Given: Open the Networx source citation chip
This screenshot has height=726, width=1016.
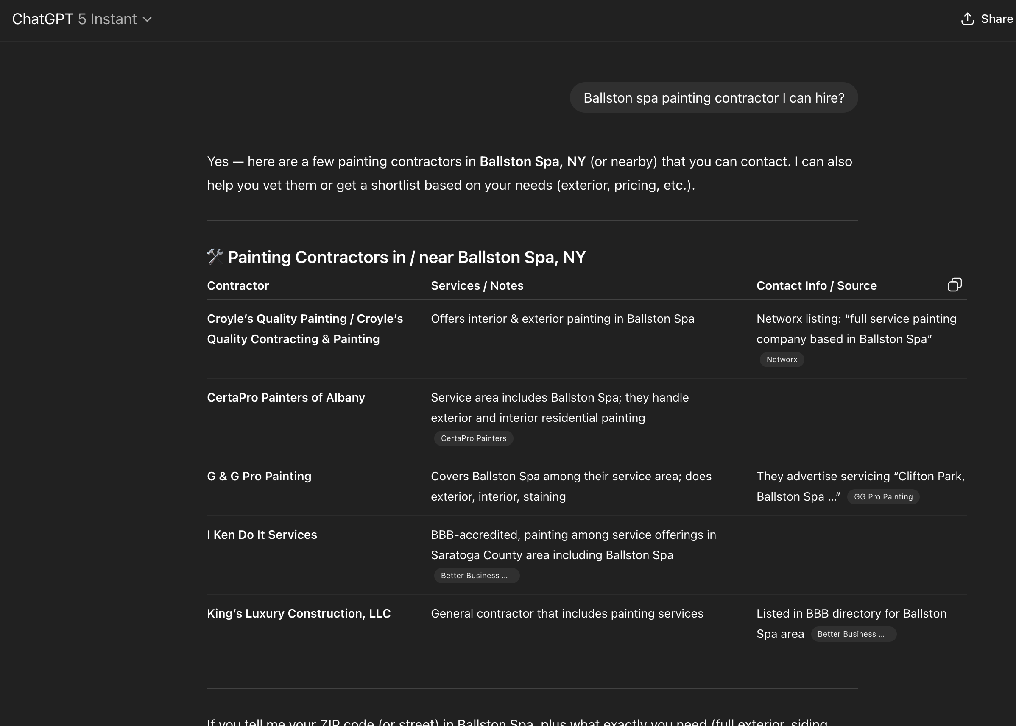Looking at the screenshot, I should click(x=782, y=360).
